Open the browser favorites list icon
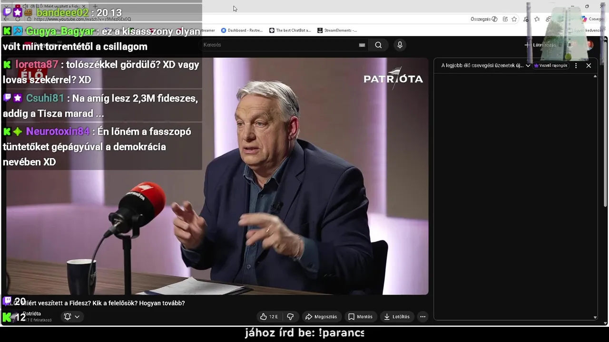 537,19
